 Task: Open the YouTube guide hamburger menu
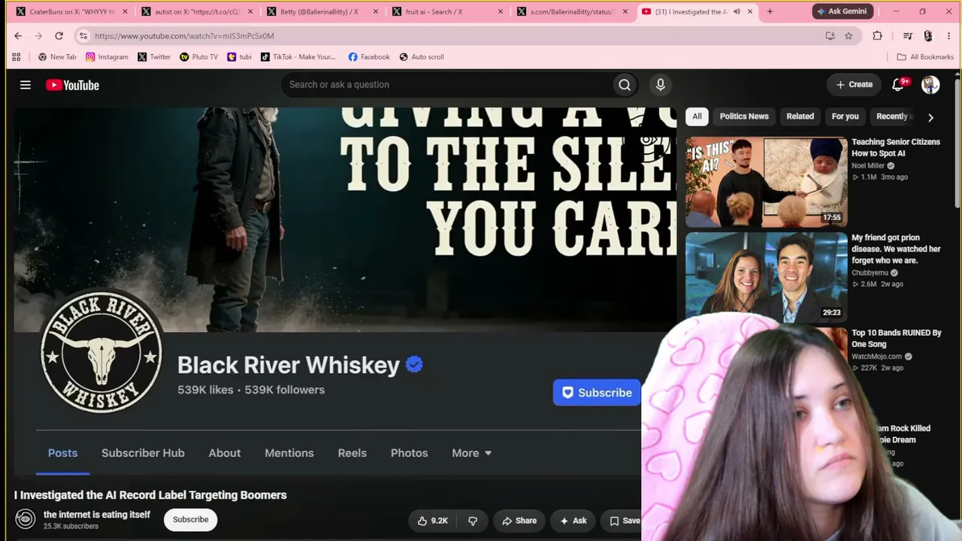click(26, 85)
